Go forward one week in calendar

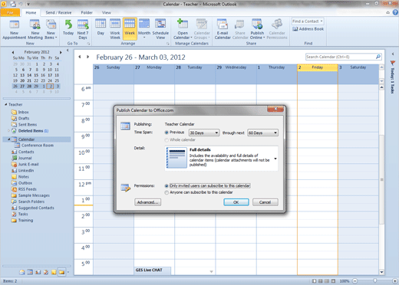point(87,57)
